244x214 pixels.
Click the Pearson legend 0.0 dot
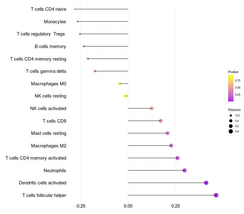(231, 121)
